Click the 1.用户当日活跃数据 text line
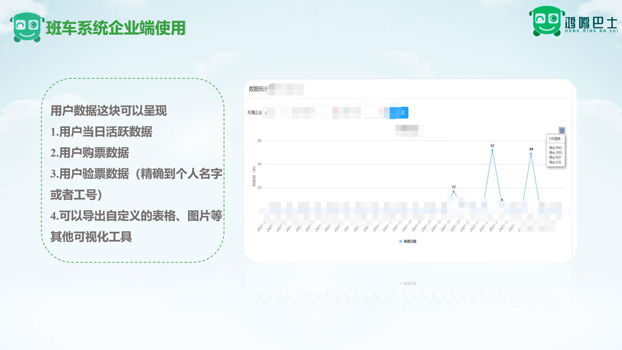Image resolution: width=622 pixels, height=350 pixels. tap(101, 132)
